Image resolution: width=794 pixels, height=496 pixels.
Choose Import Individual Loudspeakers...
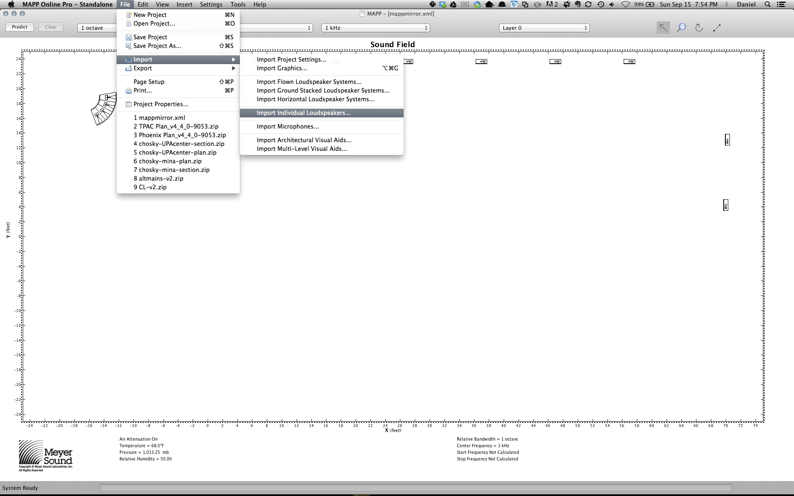322,113
